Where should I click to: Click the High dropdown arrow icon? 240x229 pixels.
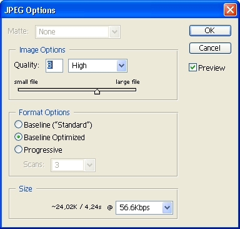point(121,66)
